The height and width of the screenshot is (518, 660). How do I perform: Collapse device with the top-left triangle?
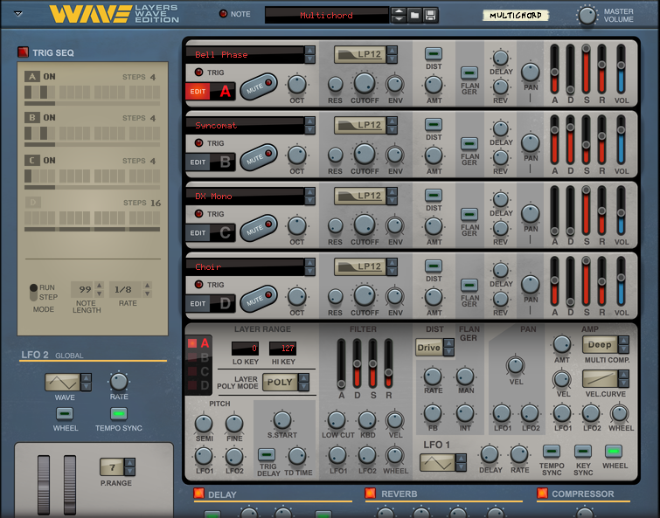pyautogui.click(x=18, y=13)
